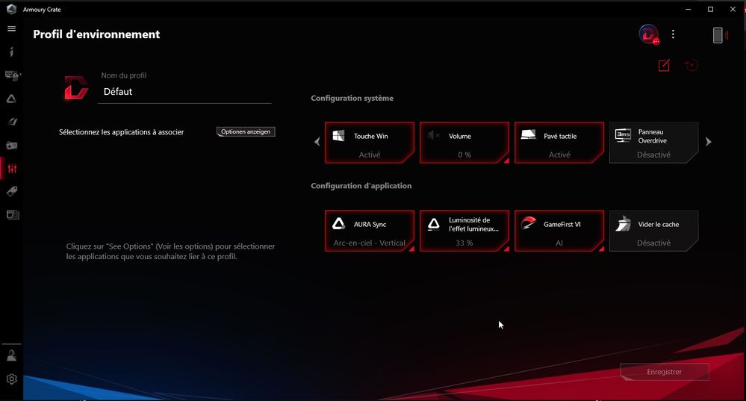
Task: Click the 'Configuration système' heading
Action: pyautogui.click(x=352, y=98)
